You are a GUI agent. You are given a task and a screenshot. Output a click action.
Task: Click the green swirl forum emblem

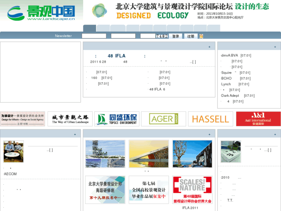click(x=99, y=10)
